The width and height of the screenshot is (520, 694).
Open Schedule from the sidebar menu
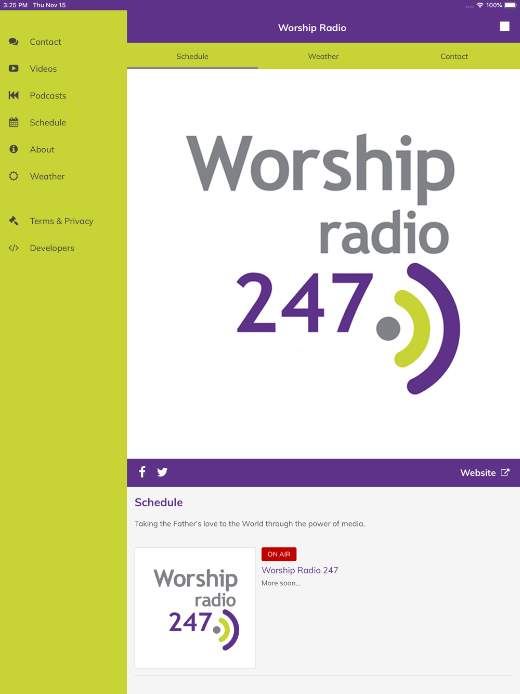pyautogui.click(x=63, y=123)
